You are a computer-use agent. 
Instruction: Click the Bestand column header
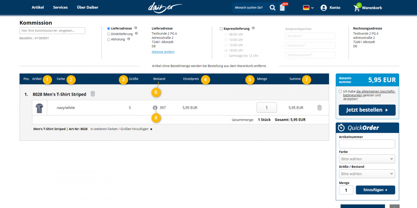pyautogui.click(x=159, y=79)
